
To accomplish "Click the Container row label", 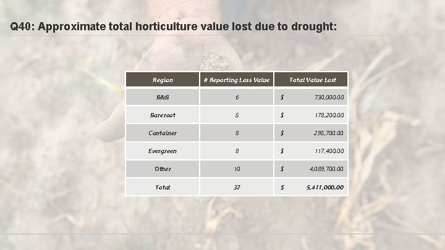I will (x=163, y=133).
